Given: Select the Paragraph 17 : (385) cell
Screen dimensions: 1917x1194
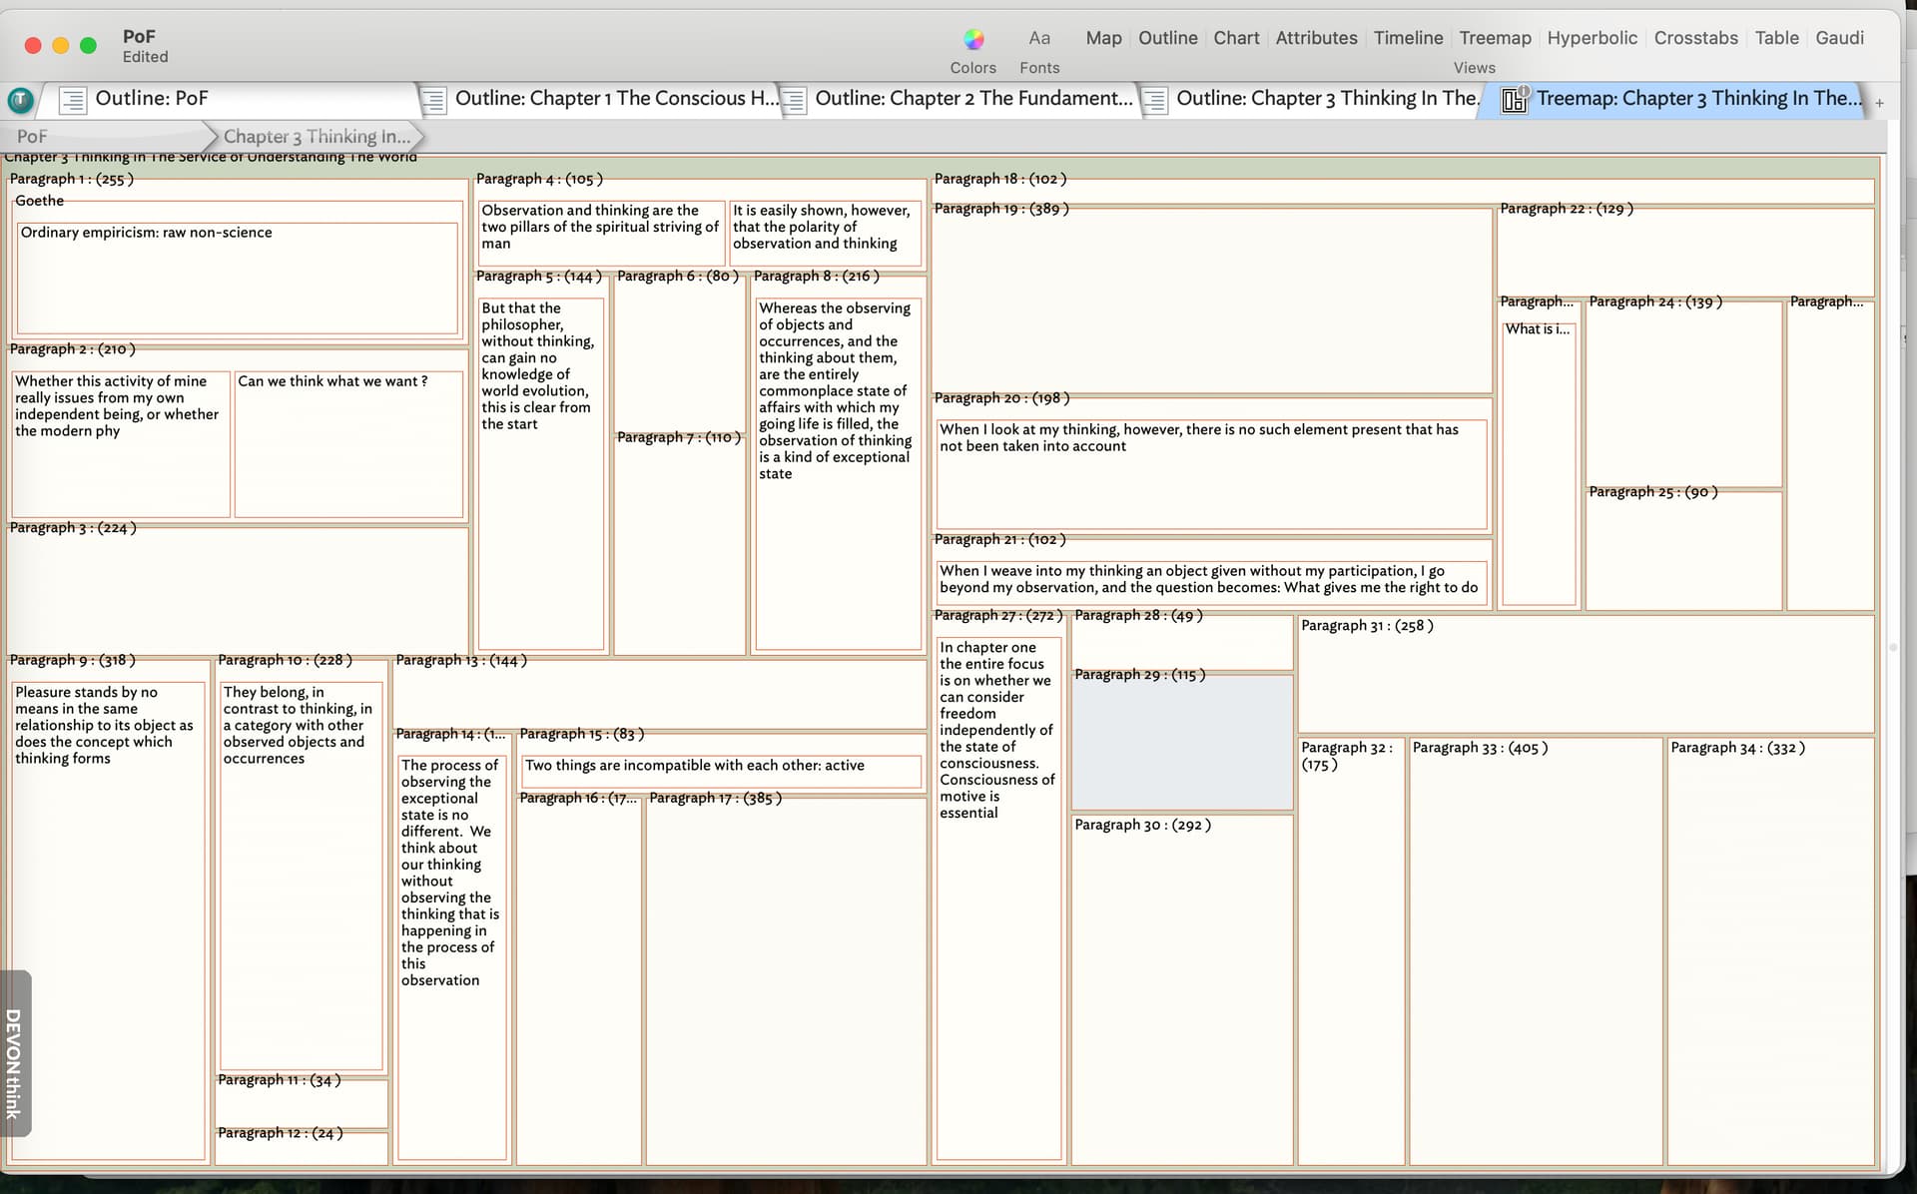Looking at the screenshot, I should pos(786,981).
